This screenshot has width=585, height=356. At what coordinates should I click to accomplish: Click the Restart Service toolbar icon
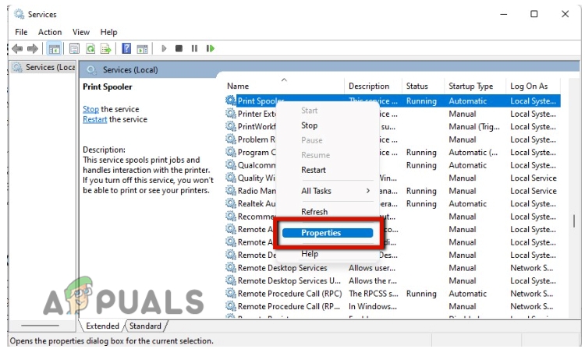(211, 48)
